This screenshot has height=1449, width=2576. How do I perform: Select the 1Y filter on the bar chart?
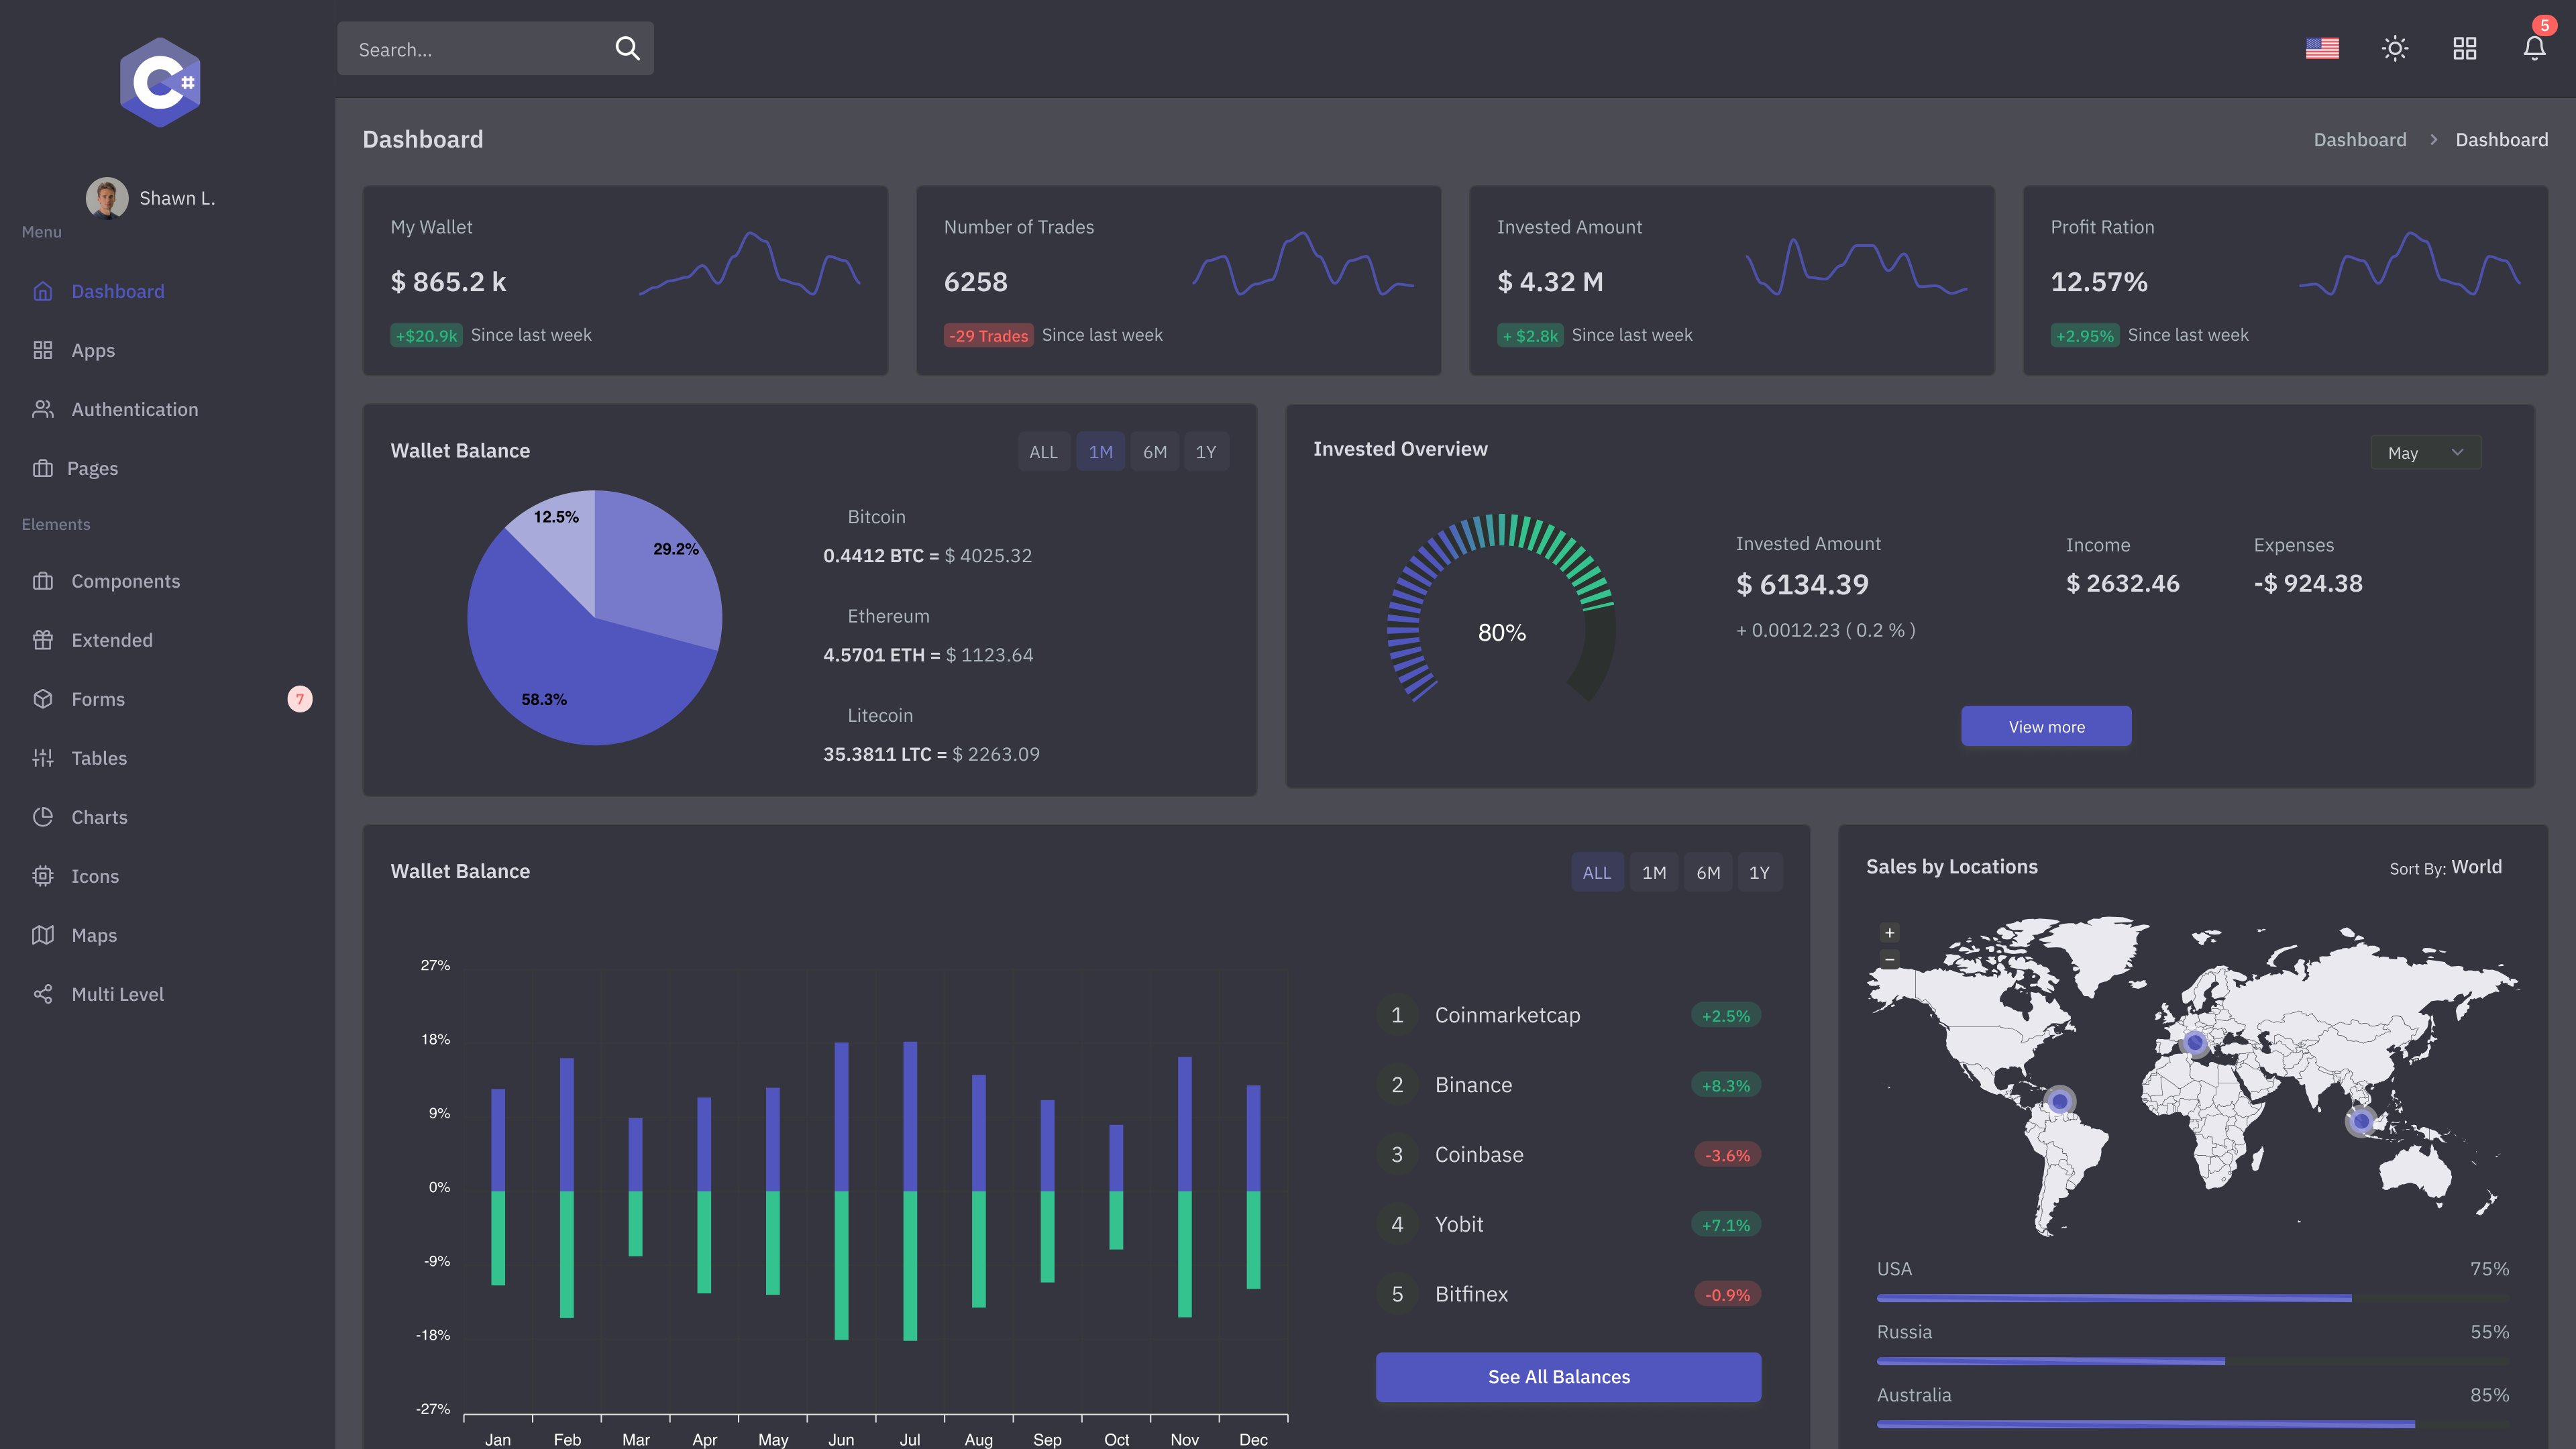coord(1759,872)
